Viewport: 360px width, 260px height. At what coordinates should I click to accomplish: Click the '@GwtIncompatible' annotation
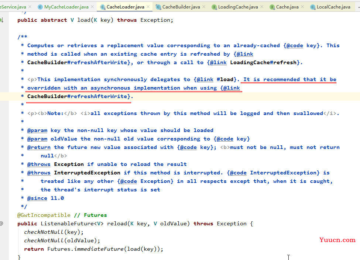(44, 215)
